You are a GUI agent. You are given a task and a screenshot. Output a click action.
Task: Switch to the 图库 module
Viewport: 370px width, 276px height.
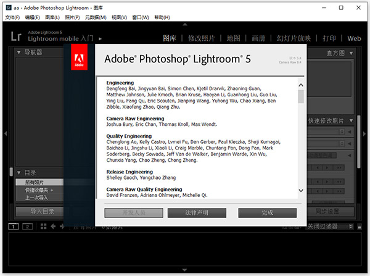click(x=170, y=38)
